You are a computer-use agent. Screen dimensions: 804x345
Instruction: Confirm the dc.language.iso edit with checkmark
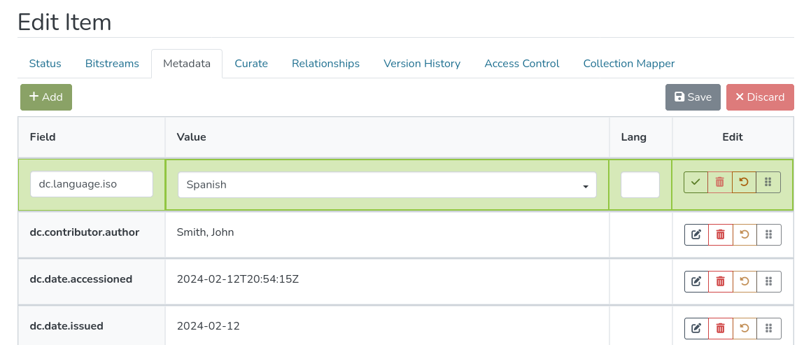coord(696,183)
